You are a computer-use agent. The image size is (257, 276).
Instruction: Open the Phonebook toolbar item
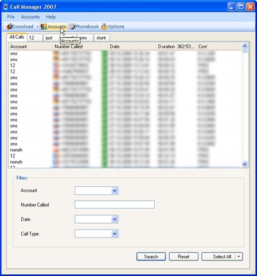coord(84,26)
